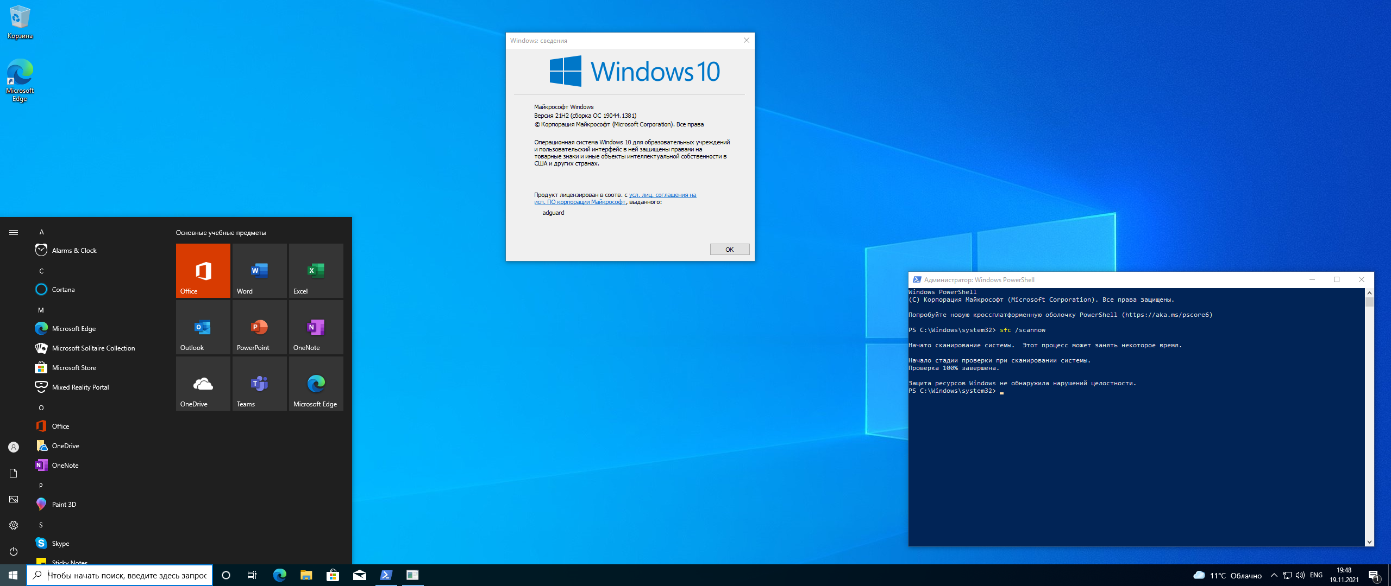Image resolution: width=1391 pixels, height=586 pixels.
Task: Switch the ENG input language
Action: tap(1316, 575)
